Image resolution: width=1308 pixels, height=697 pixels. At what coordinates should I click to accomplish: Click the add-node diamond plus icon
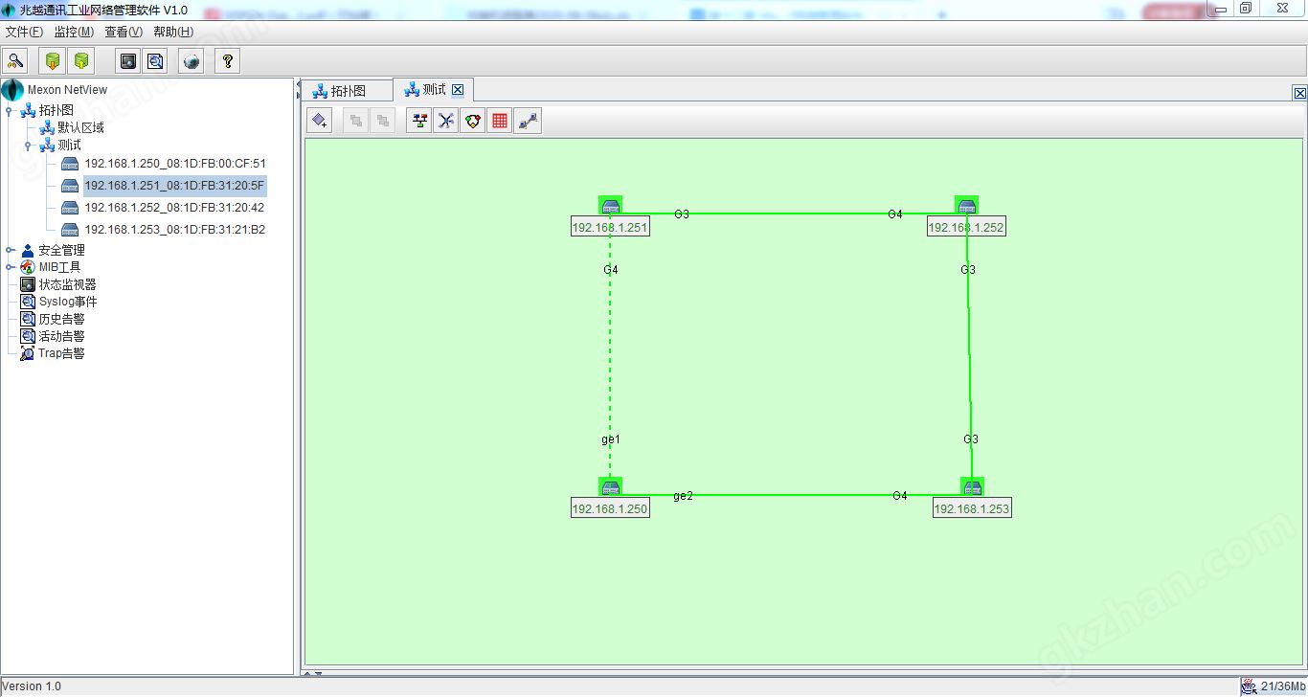320,121
